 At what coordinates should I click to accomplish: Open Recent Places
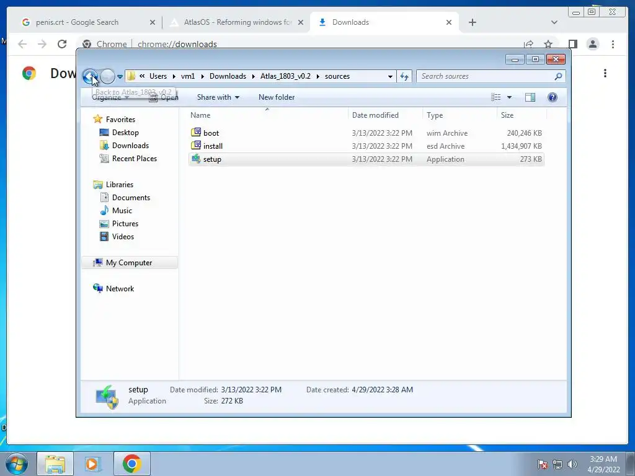pyautogui.click(x=134, y=158)
